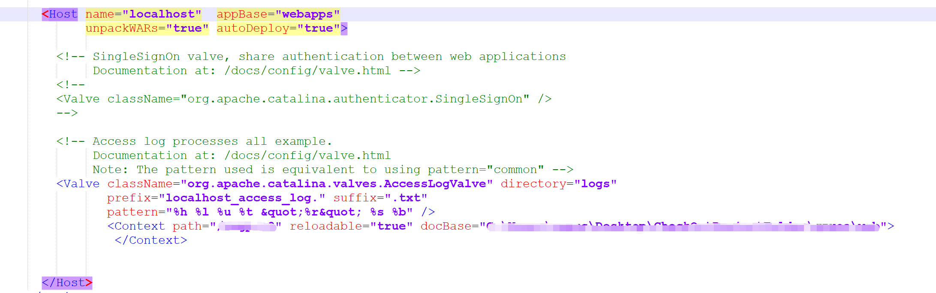The width and height of the screenshot is (936, 293).
Task: Click AccessLogValve className value
Action: coord(337,184)
